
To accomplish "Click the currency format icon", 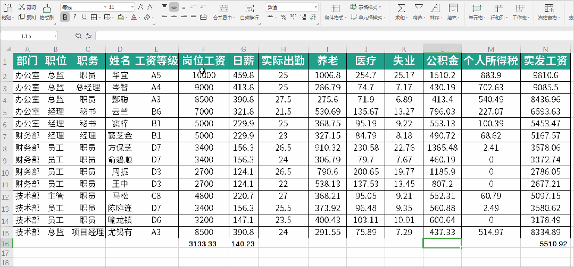I will coord(270,17).
